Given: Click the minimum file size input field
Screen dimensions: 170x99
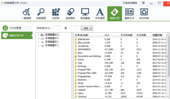Looking at the screenshot, I should [58, 28].
